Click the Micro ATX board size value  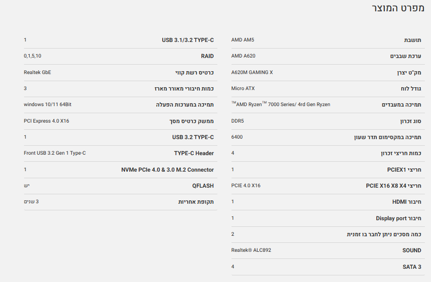(x=243, y=88)
